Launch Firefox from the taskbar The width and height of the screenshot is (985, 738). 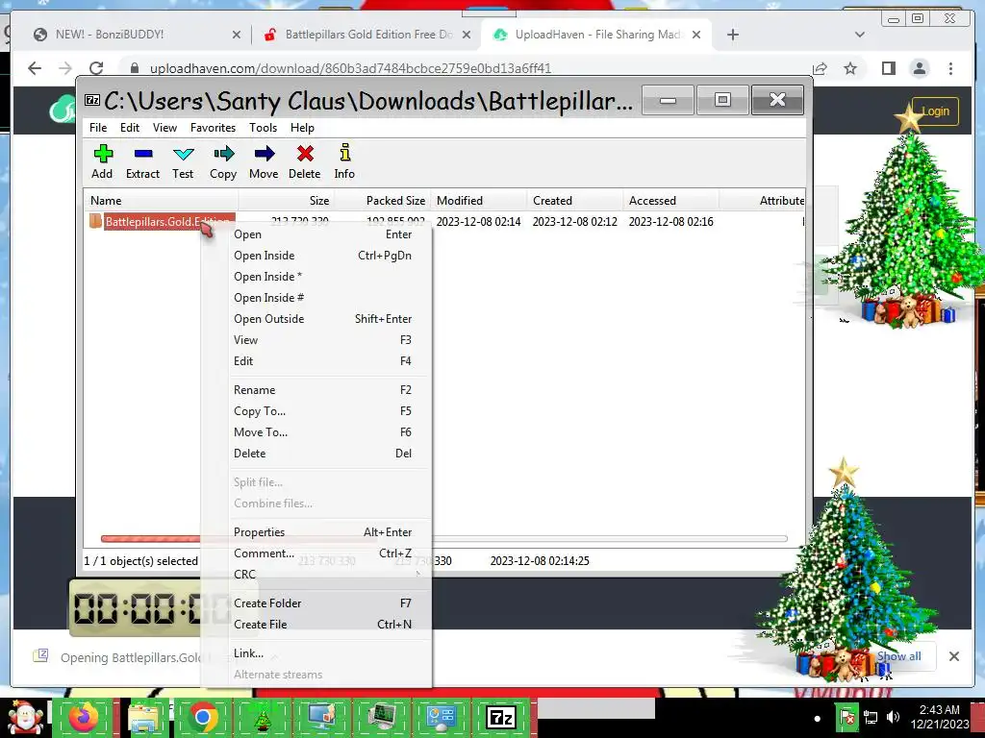pos(84,717)
